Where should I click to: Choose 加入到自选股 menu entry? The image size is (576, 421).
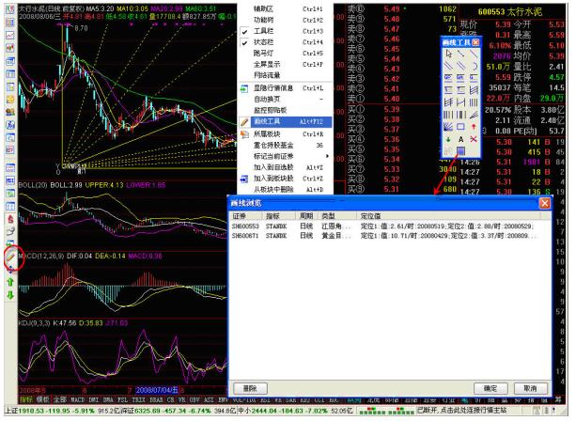285,167
